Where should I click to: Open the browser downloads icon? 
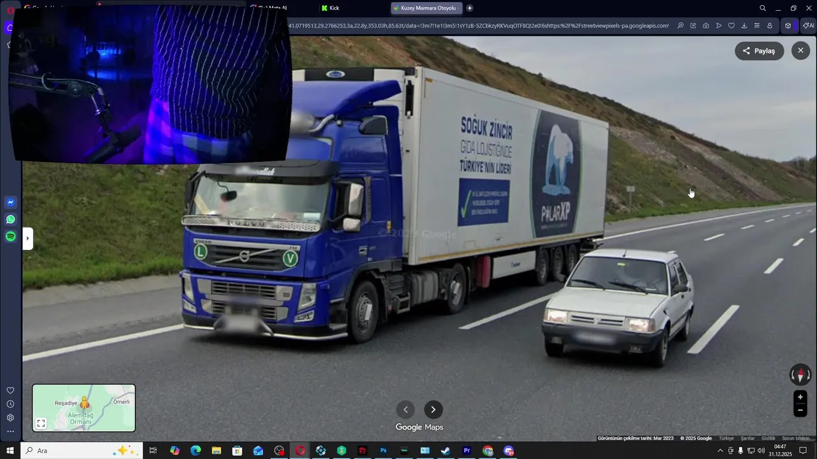pyautogui.click(x=744, y=25)
